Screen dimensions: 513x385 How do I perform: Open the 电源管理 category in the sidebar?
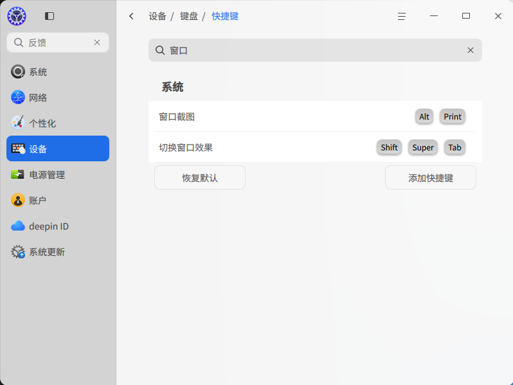[x=58, y=174]
